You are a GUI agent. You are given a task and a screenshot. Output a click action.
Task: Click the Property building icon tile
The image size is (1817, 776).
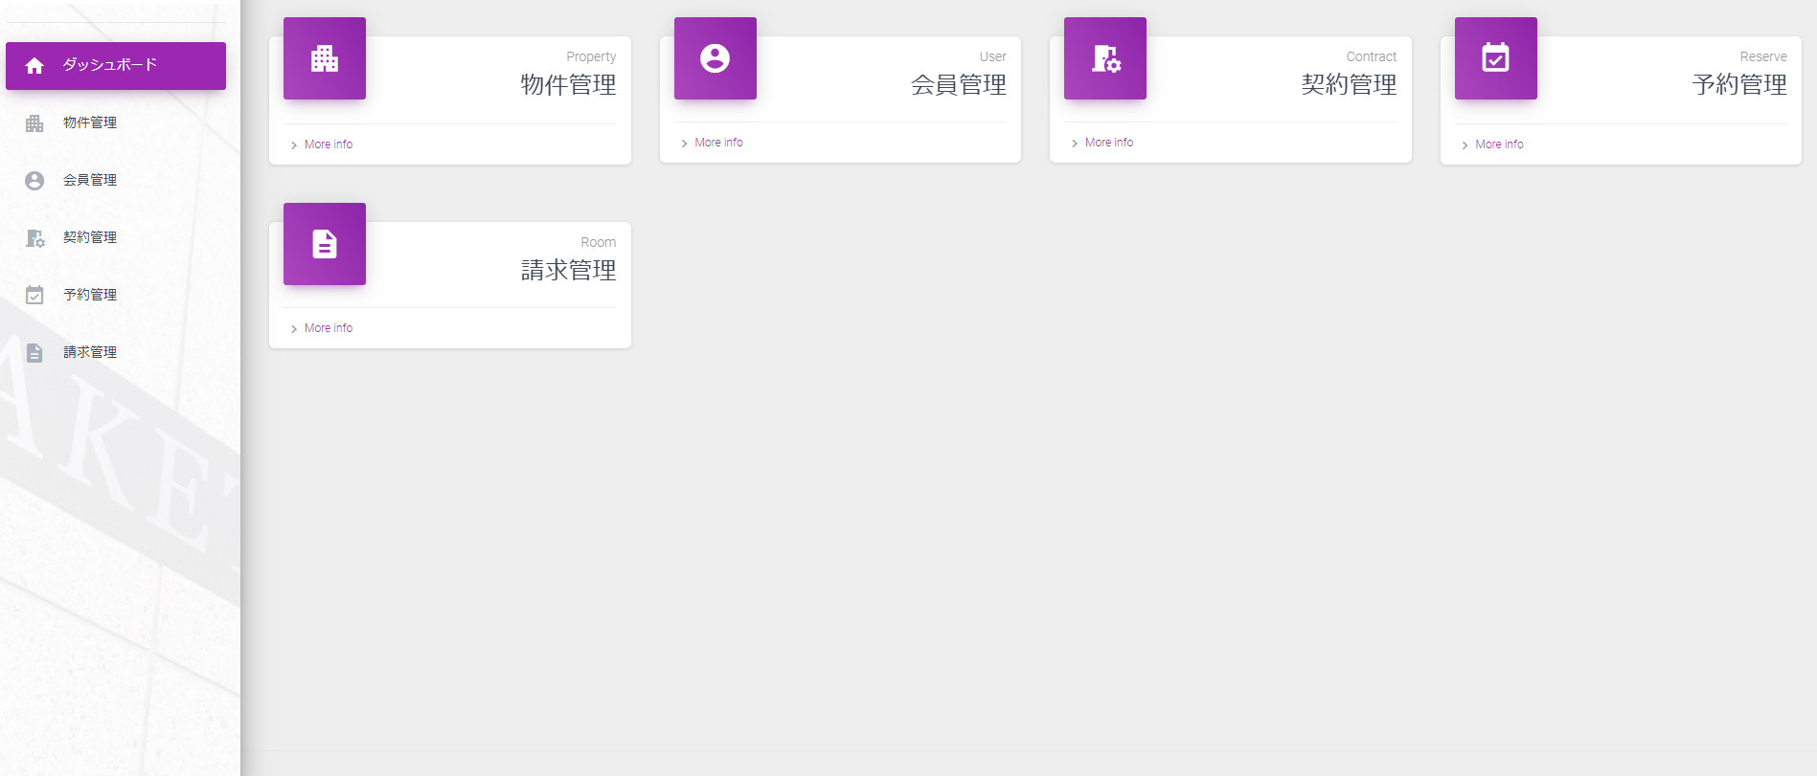click(x=325, y=58)
